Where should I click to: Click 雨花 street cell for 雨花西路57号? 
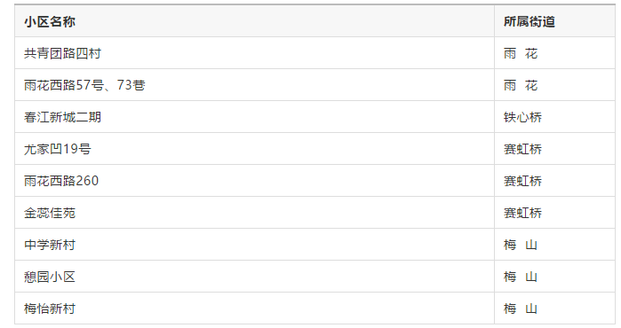point(554,85)
